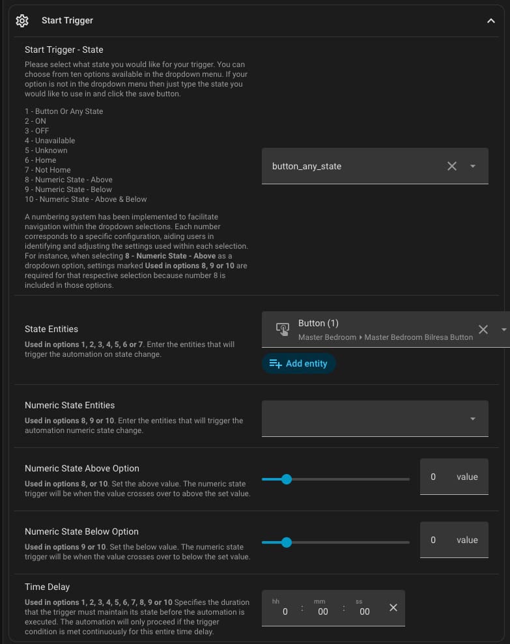The height and width of the screenshot is (644, 510).
Task: Collapse the Start Trigger section chevron
Action: pyautogui.click(x=490, y=21)
